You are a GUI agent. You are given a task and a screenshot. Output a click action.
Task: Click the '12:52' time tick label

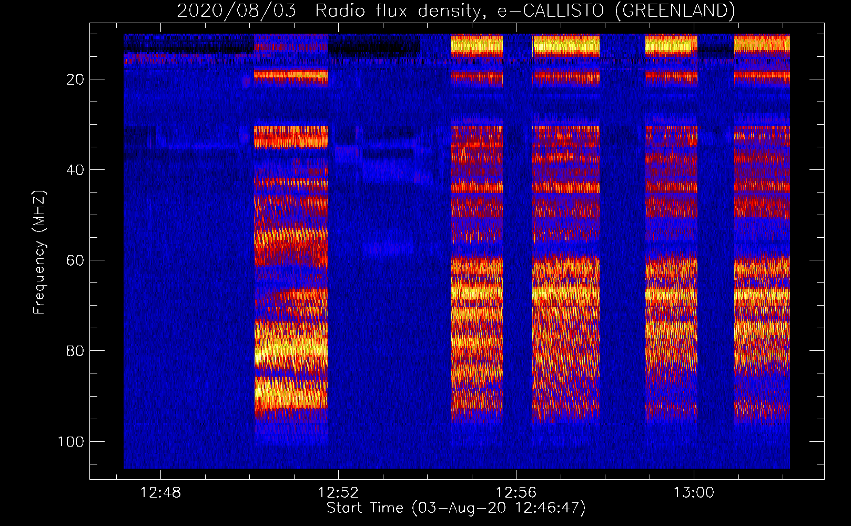338,493
